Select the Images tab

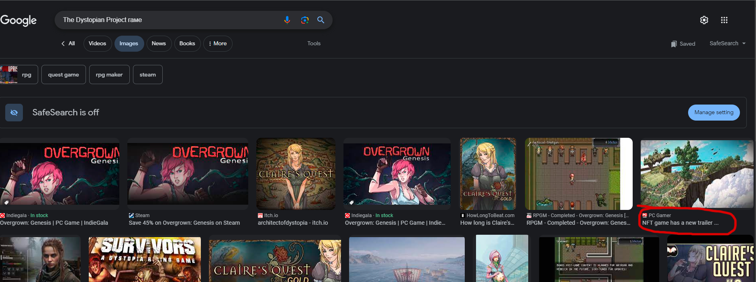click(129, 44)
